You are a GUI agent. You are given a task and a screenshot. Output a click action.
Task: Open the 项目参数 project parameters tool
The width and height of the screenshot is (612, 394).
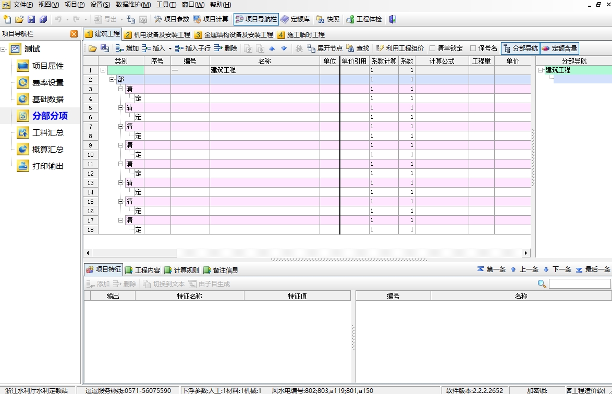click(x=172, y=19)
